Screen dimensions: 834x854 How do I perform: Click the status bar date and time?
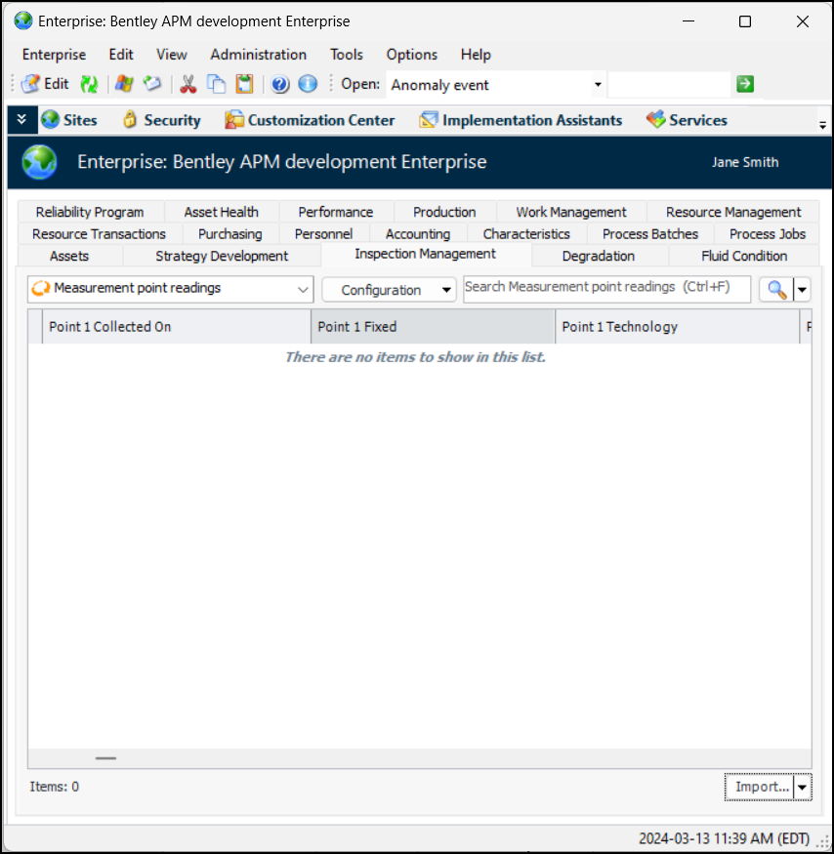pyautogui.click(x=724, y=838)
